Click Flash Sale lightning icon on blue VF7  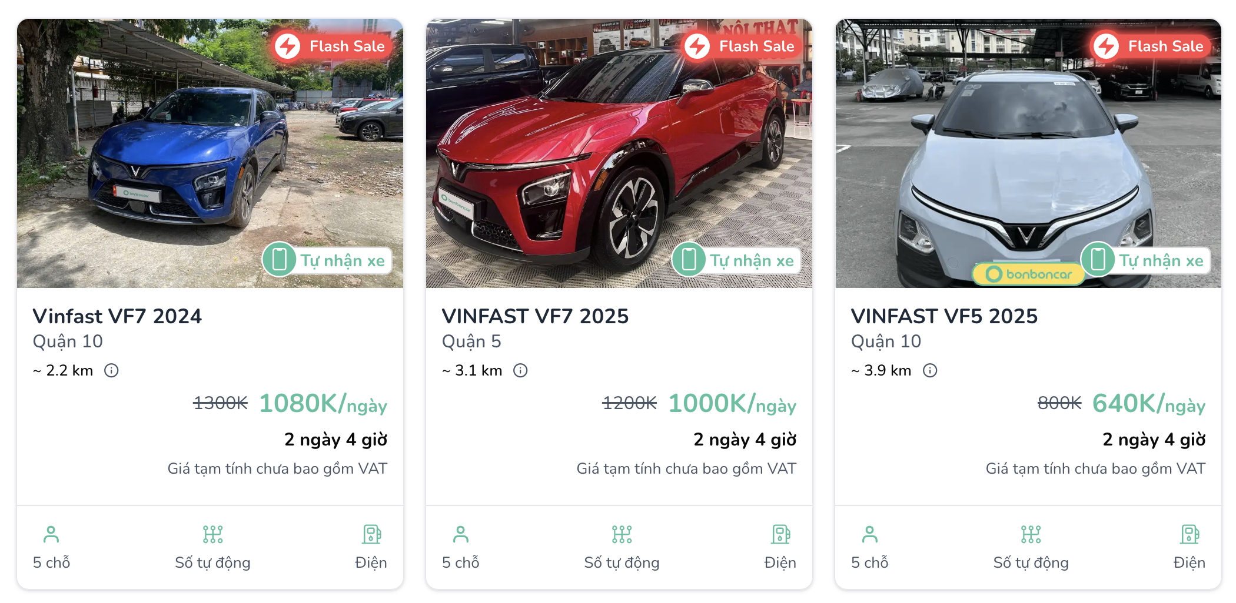[288, 46]
